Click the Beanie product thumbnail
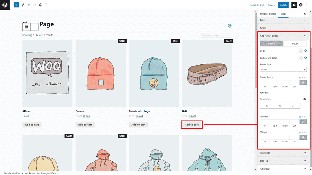This screenshot has height=175, width=312. coord(100,73)
